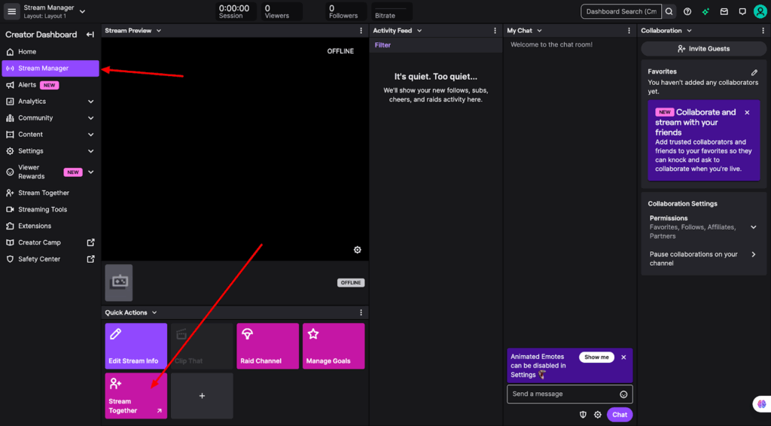The height and width of the screenshot is (426, 771).
Task: Edit favorites with the pencil icon
Action: 754,72
